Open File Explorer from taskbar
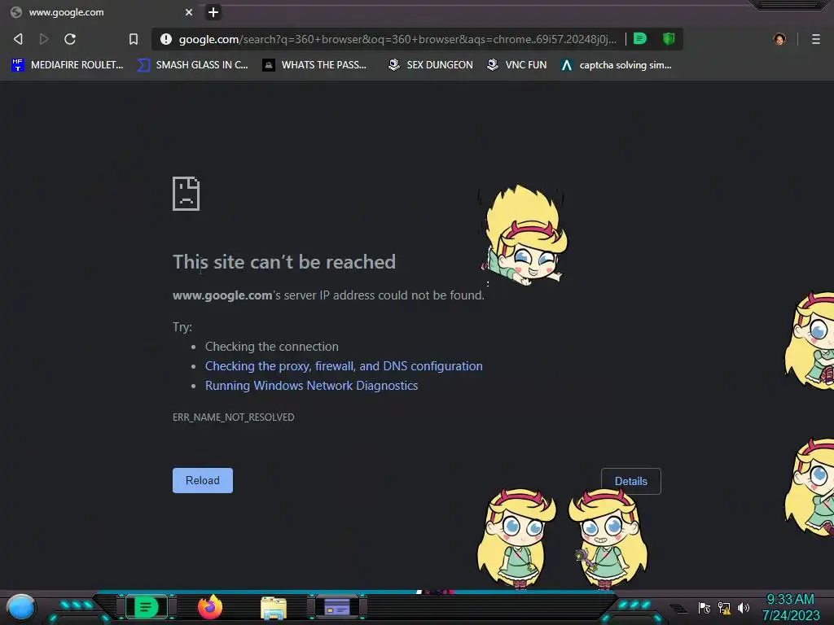Viewport: 834px width, 625px height. point(274,608)
